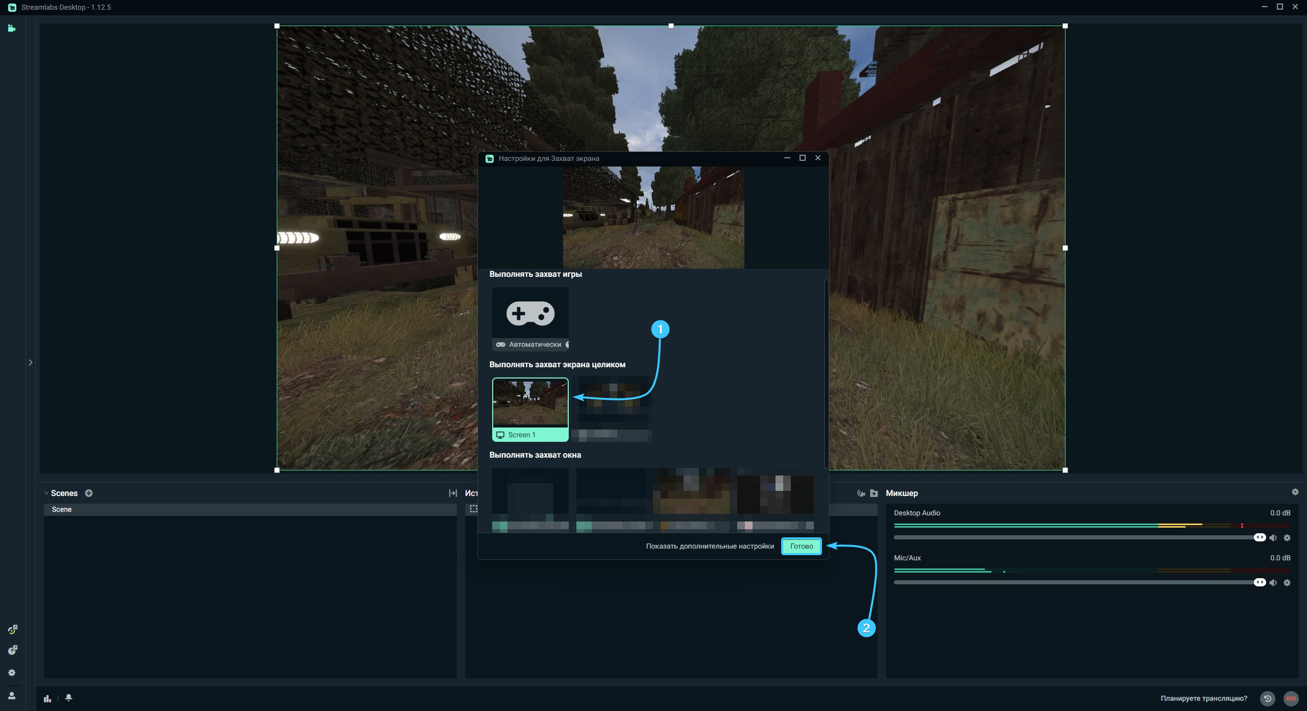
Task: Open Settings gear in left sidebar
Action: tap(12, 673)
